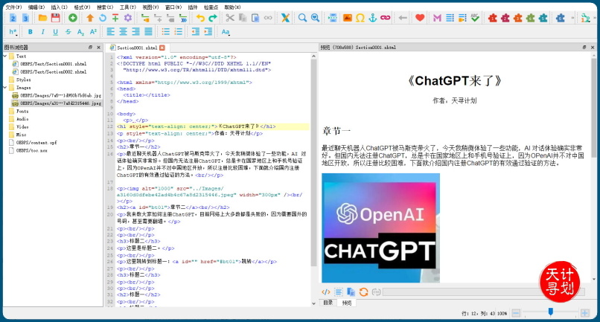Click the Undo arrow icon
Viewport: 600px width, 322px height.
(200, 17)
